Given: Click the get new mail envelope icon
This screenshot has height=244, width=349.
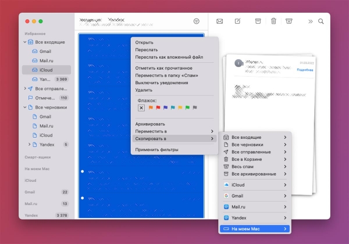Looking at the screenshot, I should 219,21.
